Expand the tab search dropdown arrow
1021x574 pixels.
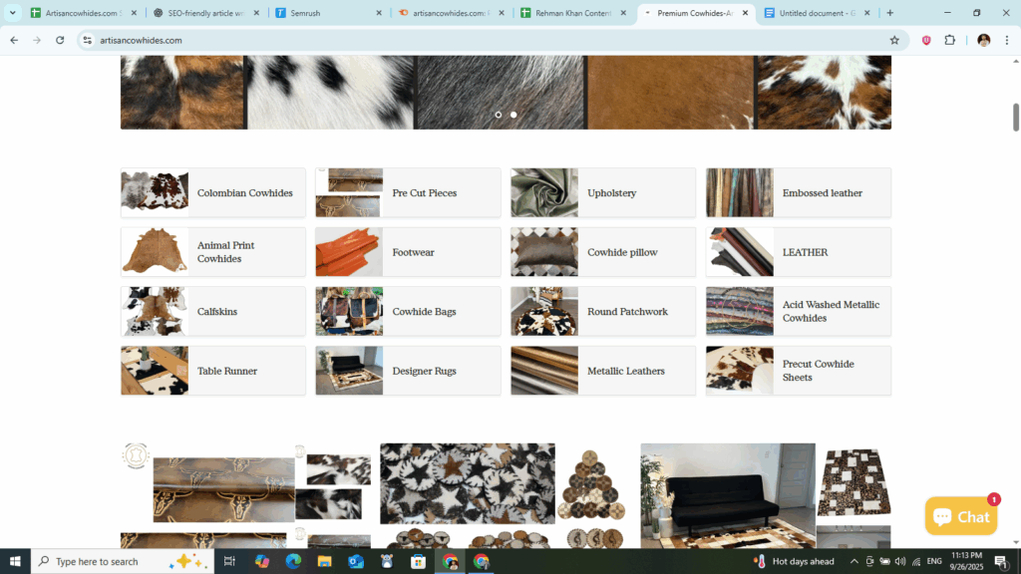pos(13,13)
